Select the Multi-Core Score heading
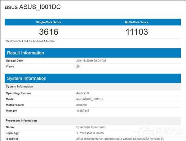 coord(137,22)
